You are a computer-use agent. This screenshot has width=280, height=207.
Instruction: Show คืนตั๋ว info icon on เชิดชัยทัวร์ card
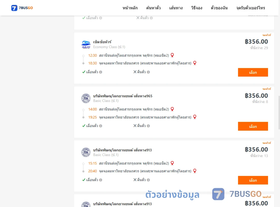[148, 72]
